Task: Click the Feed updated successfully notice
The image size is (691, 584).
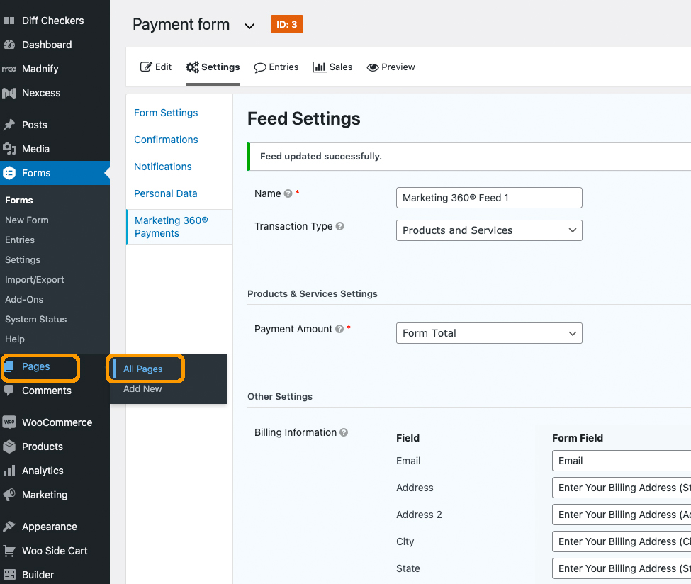Action: (469, 157)
